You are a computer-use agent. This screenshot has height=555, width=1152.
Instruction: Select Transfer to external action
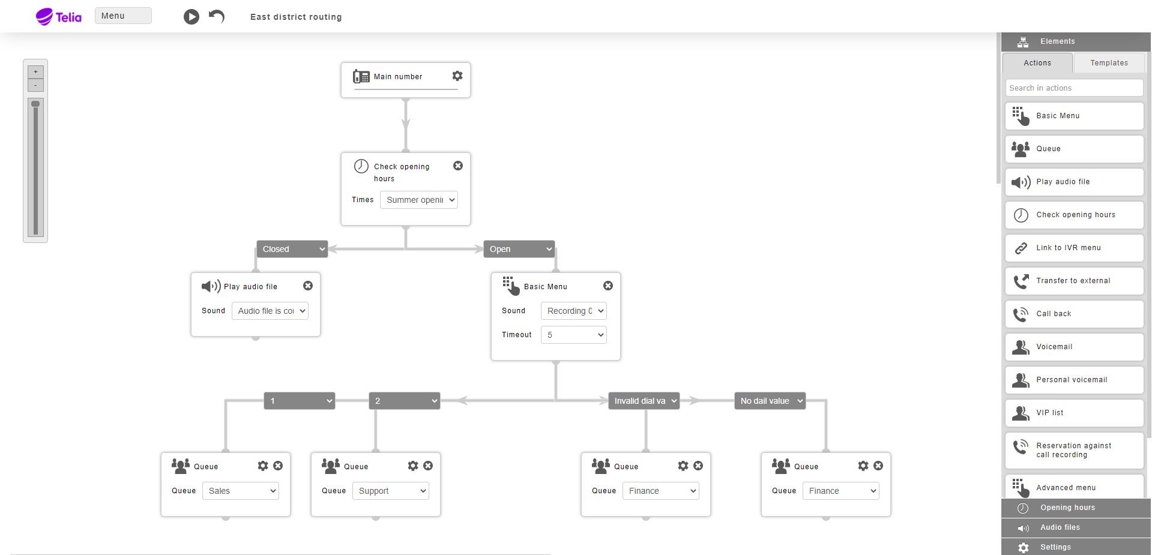click(1074, 281)
